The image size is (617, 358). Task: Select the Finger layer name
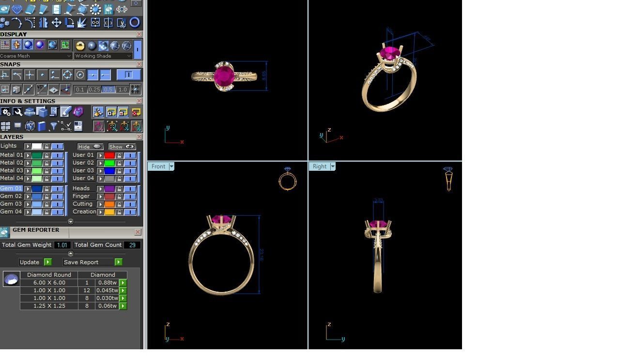(x=81, y=196)
